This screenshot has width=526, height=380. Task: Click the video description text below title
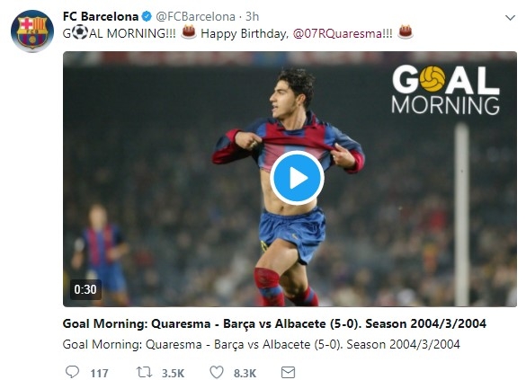tap(261, 344)
